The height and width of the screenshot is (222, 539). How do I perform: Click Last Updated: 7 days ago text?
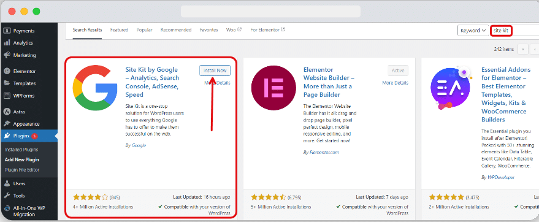pos(382,197)
